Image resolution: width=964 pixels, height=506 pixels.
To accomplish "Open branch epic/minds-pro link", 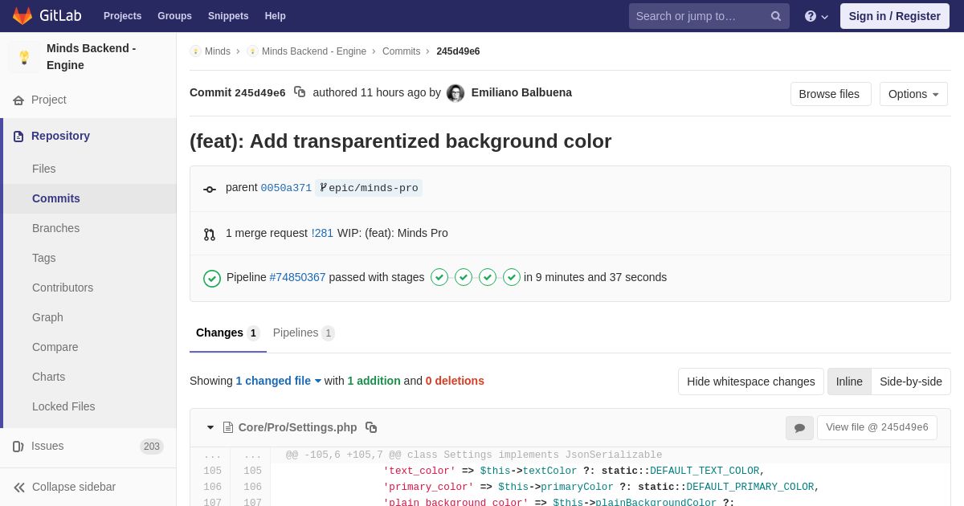I will pyautogui.click(x=369, y=188).
